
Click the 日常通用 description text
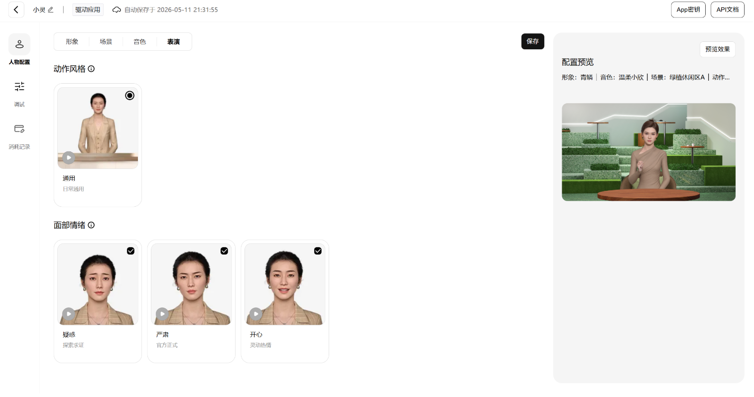click(73, 189)
